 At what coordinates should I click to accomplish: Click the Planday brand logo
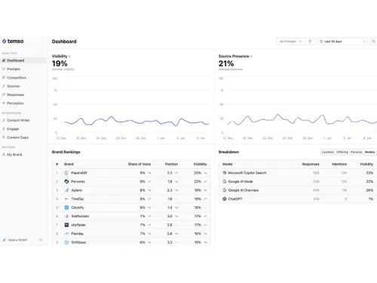click(x=66, y=233)
